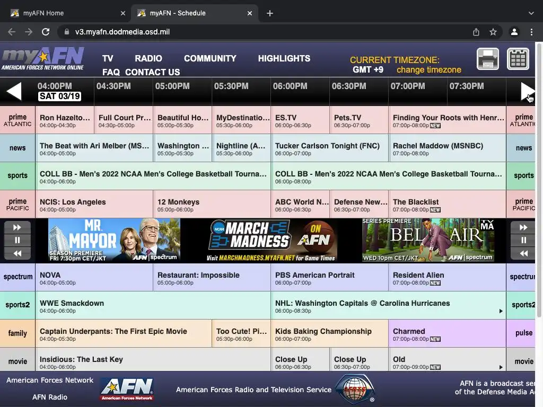Open the RADIO menu
543x407 pixels.
[x=148, y=58]
